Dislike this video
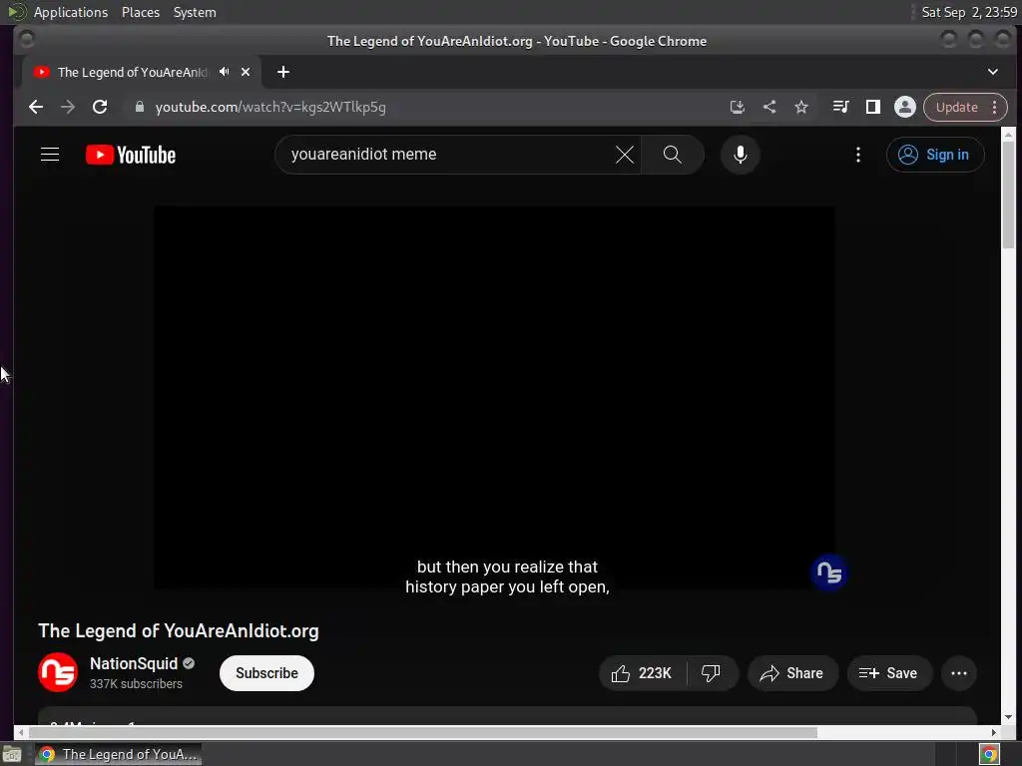Image resolution: width=1022 pixels, height=766 pixels. [711, 673]
